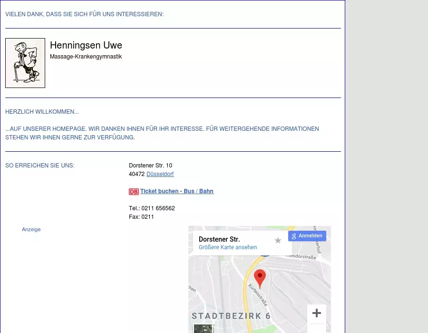Viewport: 428px width, 333px height.
Task: Switch to satellite view via map thumbnail
Action: (x=204, y=329)
